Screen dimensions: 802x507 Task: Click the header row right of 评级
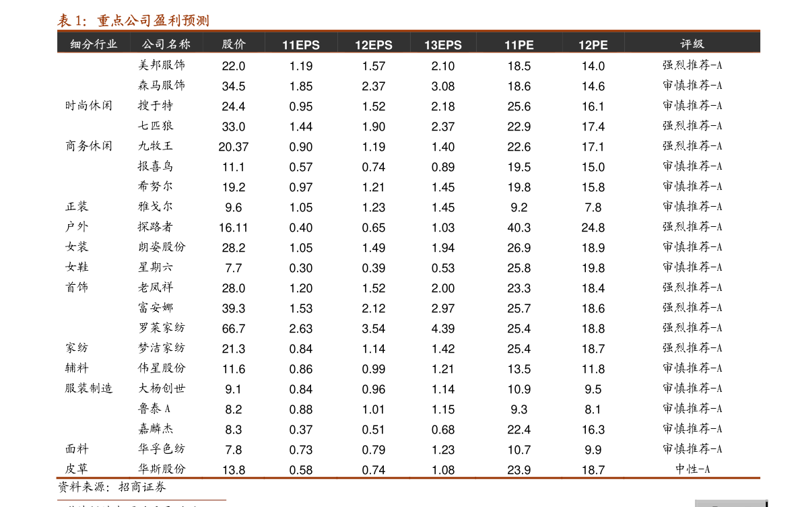coord(734,44)
